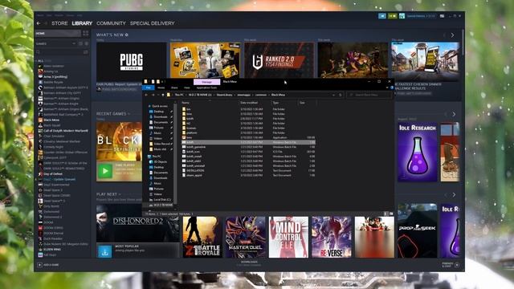Open Friends & Chat in Steam

point(451,264)
